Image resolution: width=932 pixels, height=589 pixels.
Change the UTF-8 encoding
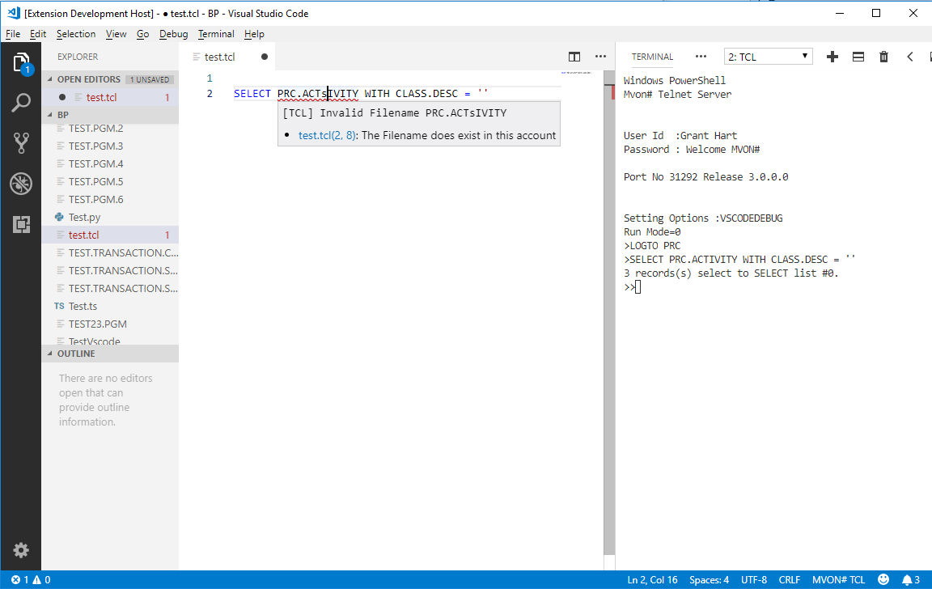tap(754, 579)
